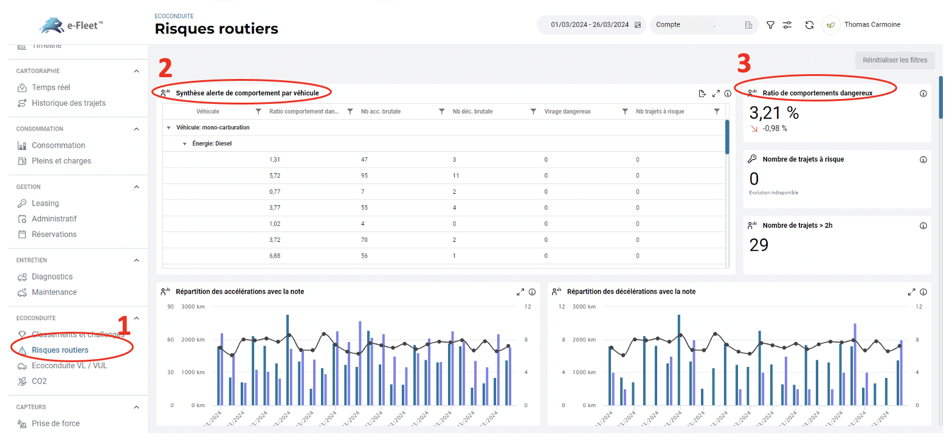
Task: Sort by Nb acc. brutale column header
Action: click(381, 112)
